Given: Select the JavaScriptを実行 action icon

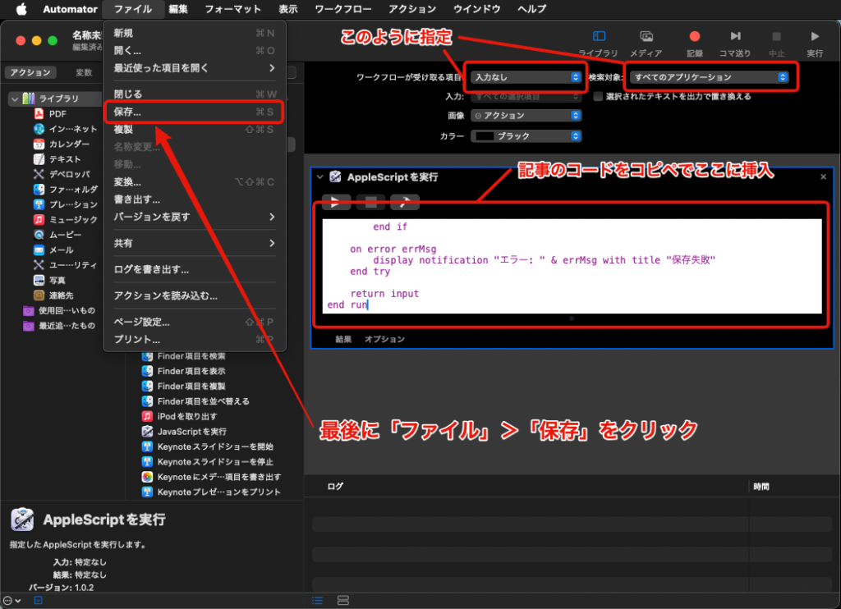Looking at the screenshot, I should pos(148,431).
